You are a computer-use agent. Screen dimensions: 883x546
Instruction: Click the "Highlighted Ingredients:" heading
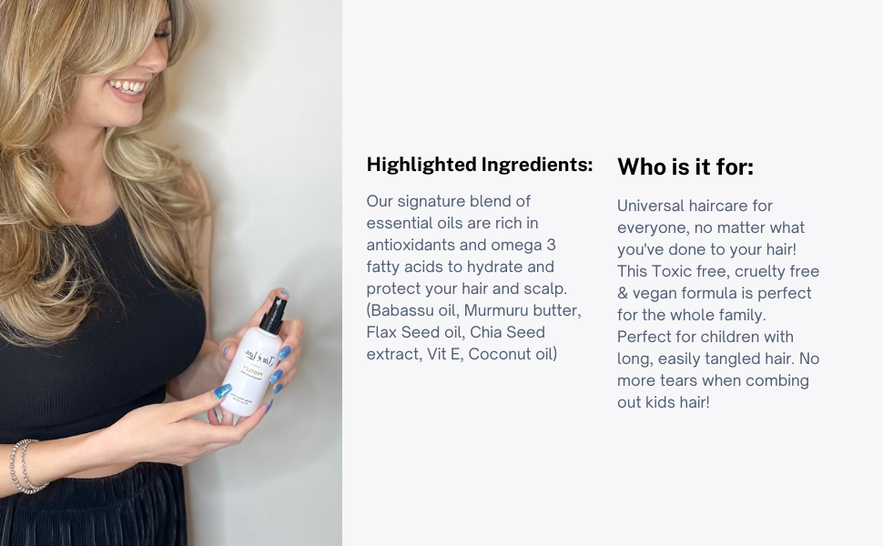tap(479, 165)
